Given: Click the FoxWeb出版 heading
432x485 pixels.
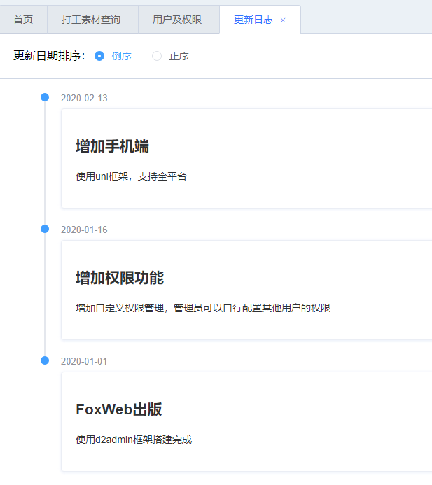Looking at the screenshot, I should pos(119,409).
